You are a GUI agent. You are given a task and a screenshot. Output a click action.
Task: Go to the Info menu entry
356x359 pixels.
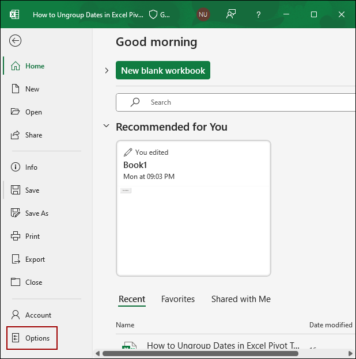(32, 167)
